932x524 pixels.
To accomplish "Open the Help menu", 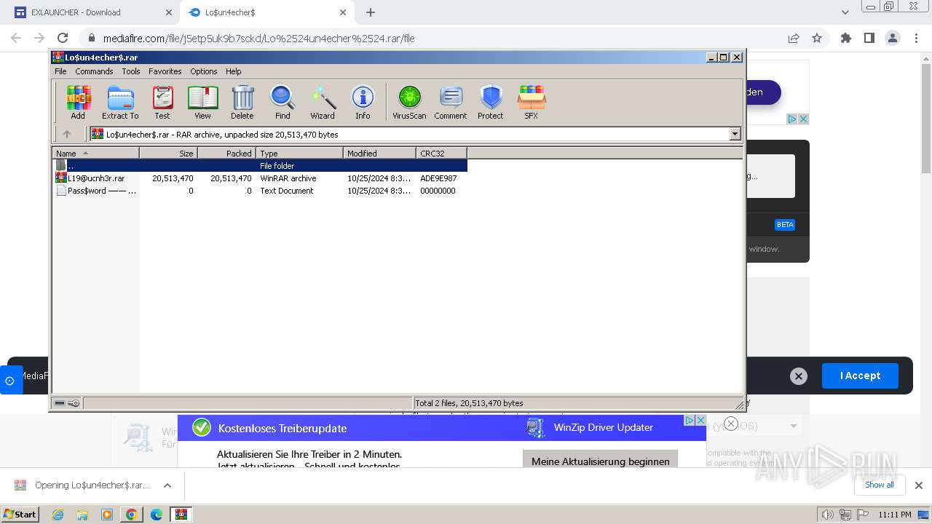I will (x=233, y=71).
